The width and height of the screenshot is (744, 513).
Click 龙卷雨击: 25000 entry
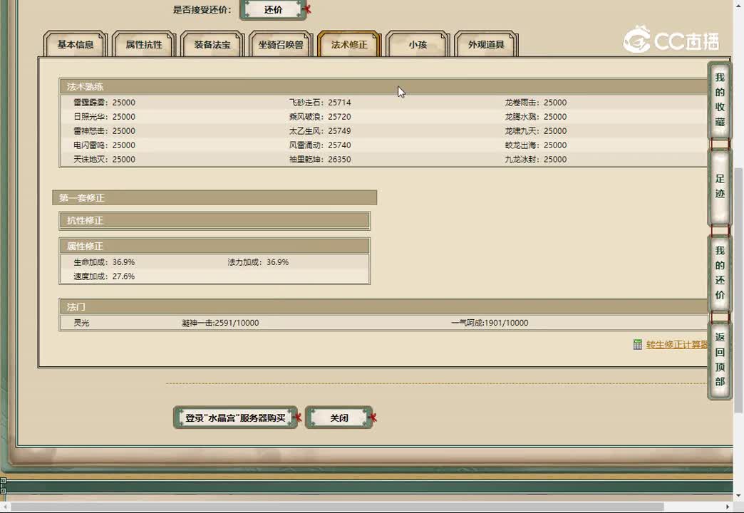coord(536,103)
